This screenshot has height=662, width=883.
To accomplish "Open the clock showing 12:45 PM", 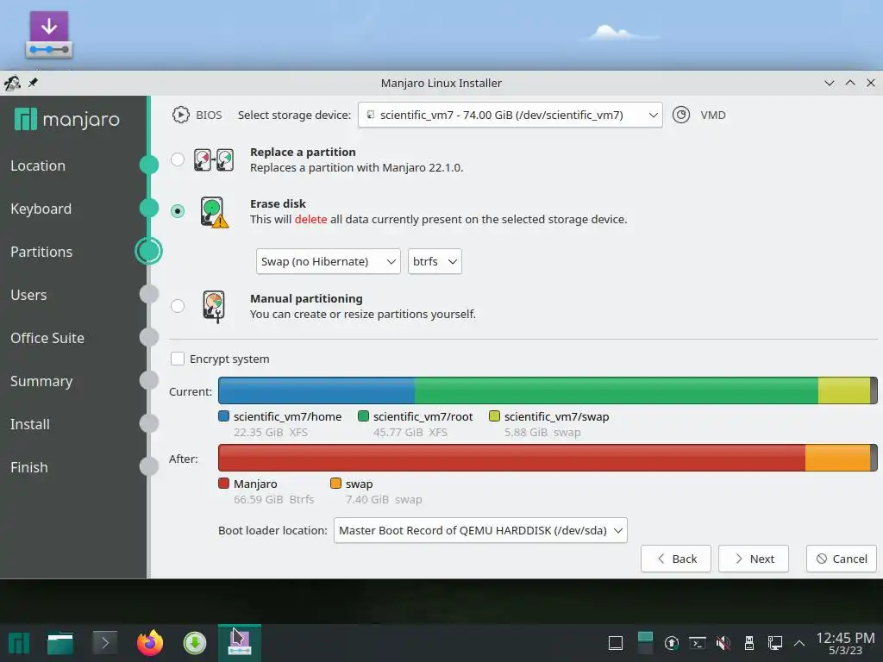I will pyautogui.click(x=845, y=643).
